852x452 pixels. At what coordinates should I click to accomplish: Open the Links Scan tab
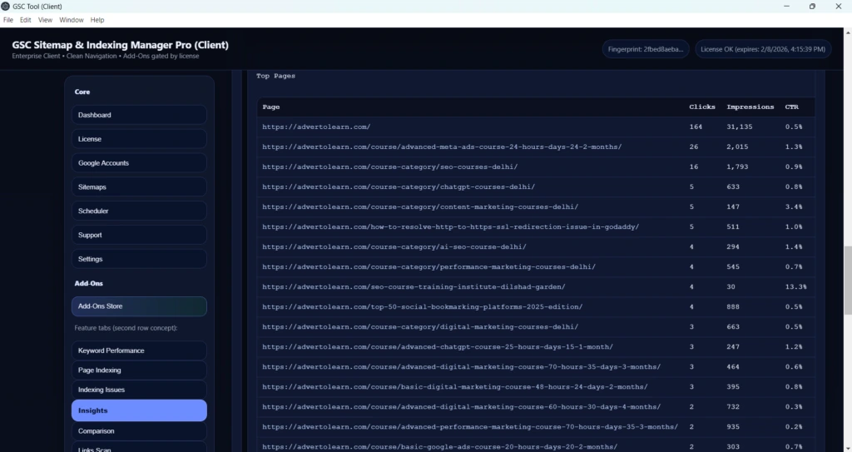point(139,448)
